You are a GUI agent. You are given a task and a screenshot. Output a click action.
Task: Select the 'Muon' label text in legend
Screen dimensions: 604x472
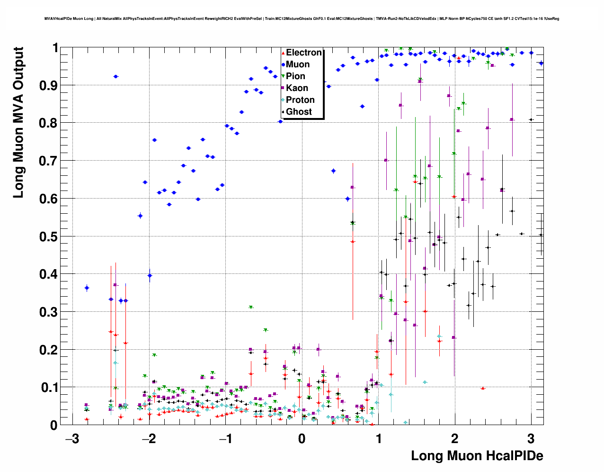(298, 64)
